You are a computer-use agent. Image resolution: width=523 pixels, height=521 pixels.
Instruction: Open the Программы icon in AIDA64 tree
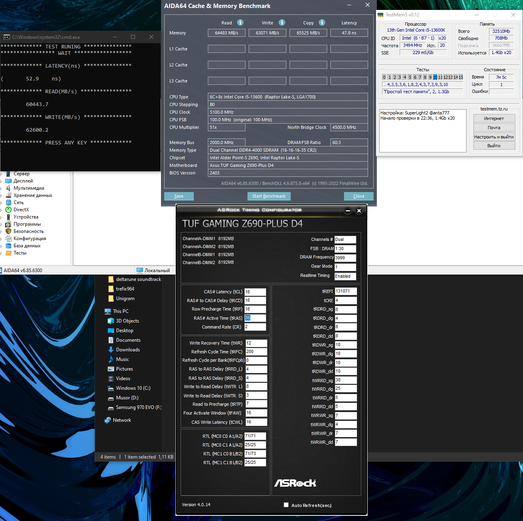pyautogui.click(x=8, y=224)
